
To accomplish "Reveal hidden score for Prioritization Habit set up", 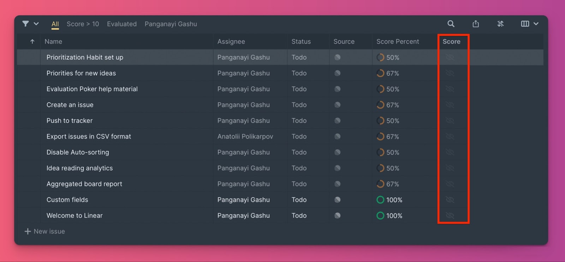I will [x=450, y=57].
